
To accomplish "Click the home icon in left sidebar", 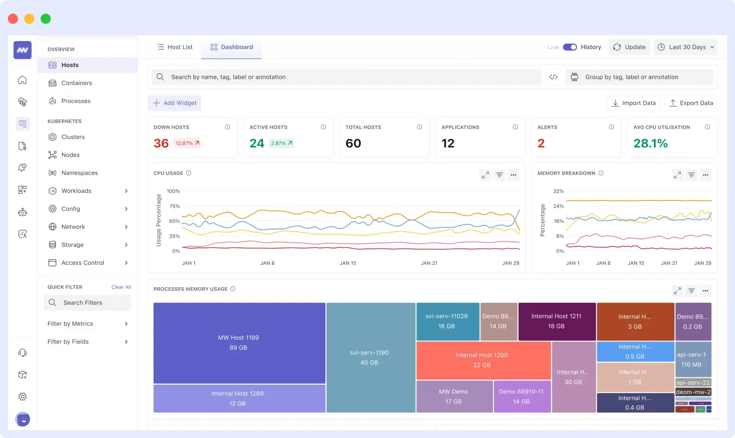I will coord(22,80).
